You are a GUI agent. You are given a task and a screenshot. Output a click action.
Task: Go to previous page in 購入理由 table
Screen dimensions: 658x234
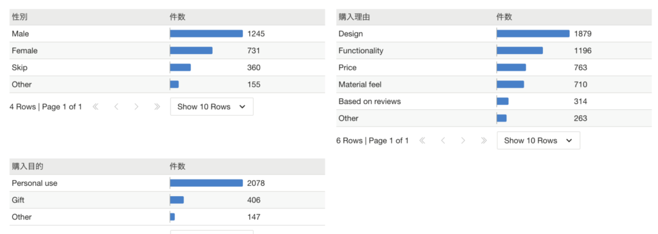point(443,140)
